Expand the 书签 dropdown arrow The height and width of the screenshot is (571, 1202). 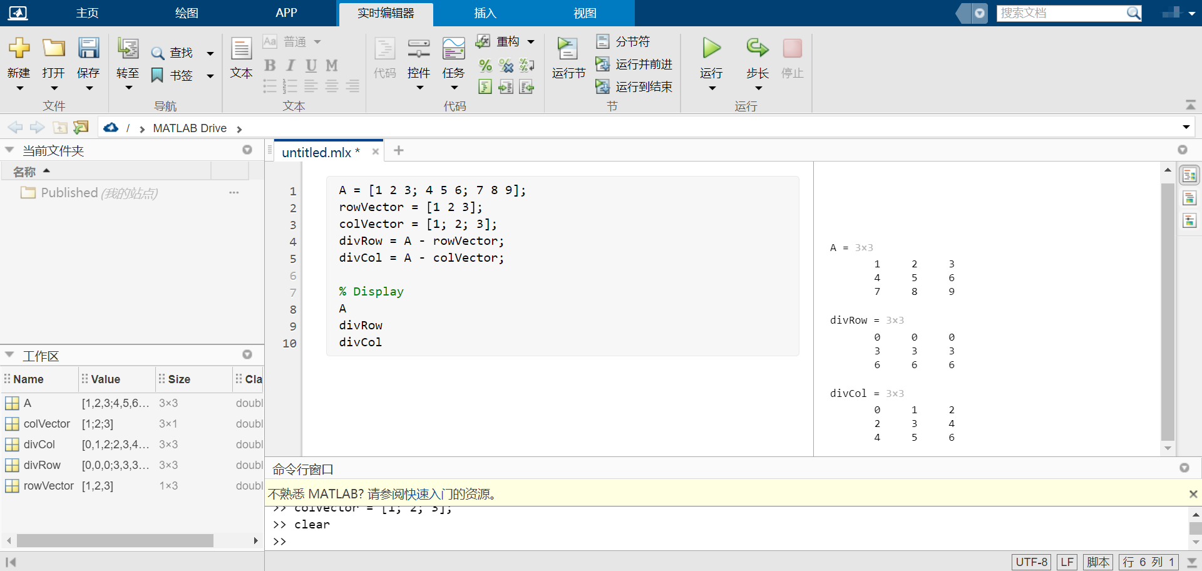coord(210,76)
